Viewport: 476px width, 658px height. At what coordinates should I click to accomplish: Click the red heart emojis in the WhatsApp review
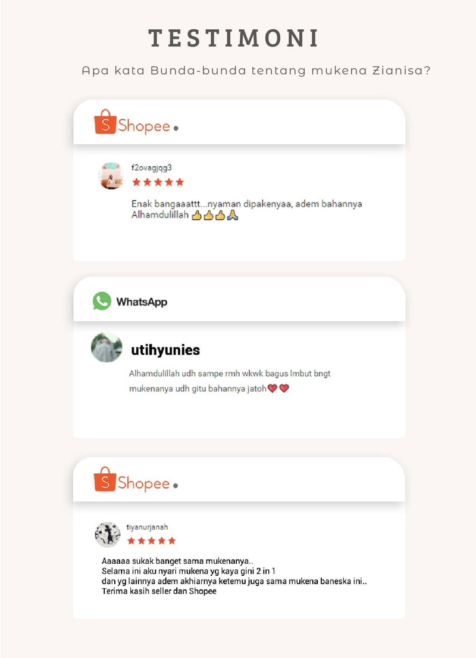coord(278,389)
